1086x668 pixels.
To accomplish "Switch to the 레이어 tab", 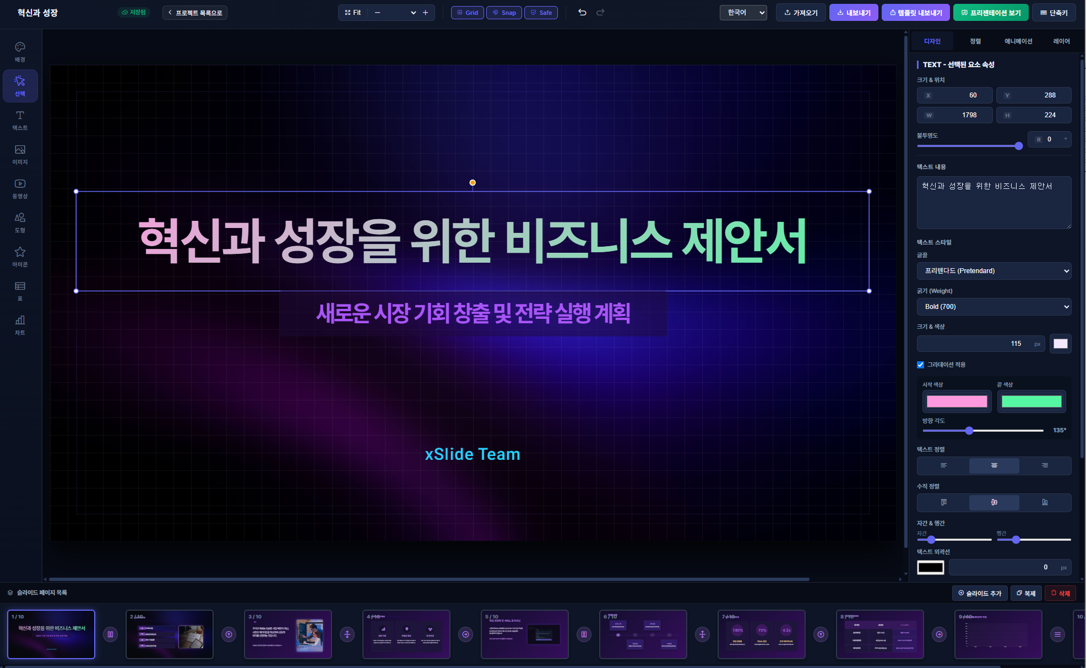I will pos(1061,41).
